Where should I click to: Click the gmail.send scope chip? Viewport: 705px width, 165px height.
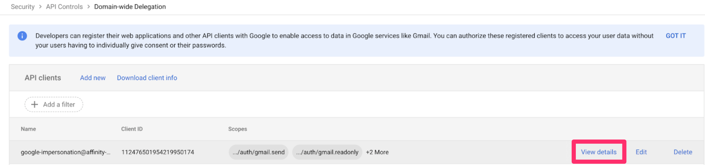click(x=258, y=152)
